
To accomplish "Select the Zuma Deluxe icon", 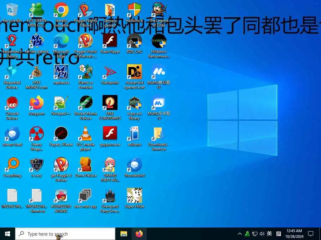I will 86,164.
